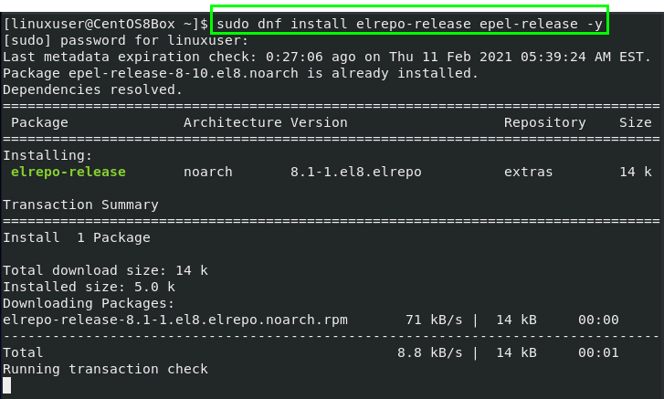Click the terminal cursor block at bottom
This screenshot has width=664, height=399.
(x=7, y=385)
